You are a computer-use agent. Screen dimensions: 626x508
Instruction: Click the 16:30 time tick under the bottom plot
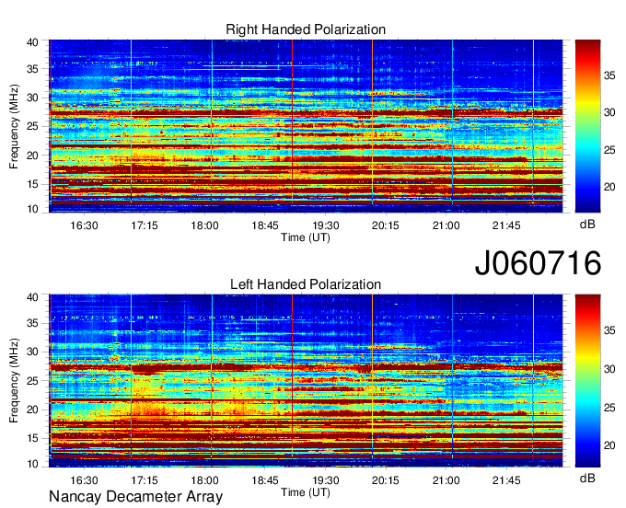click(x=84, y=480)
